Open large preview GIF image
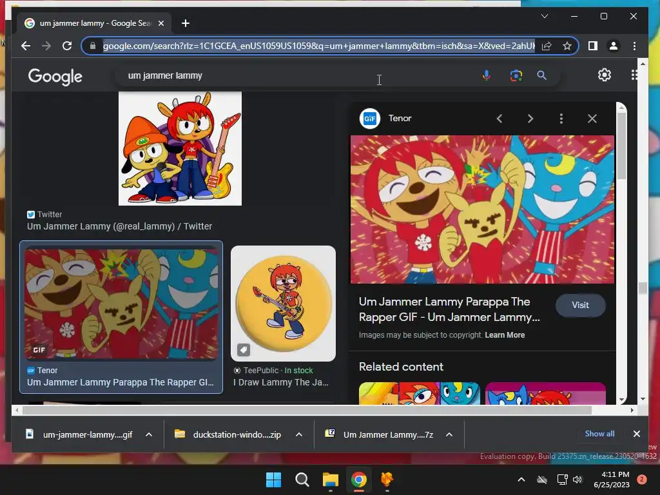The height and width of the screenshot is (495, 660). pyautogui.click(x=482, y=209)
